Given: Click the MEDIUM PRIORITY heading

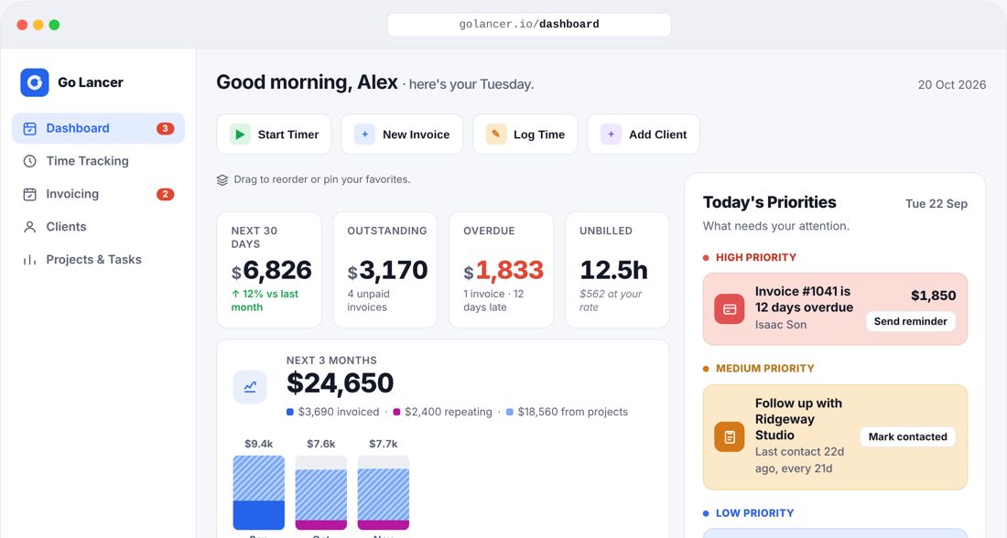Looking at the screenshot, I should click(x=765, y=369).
